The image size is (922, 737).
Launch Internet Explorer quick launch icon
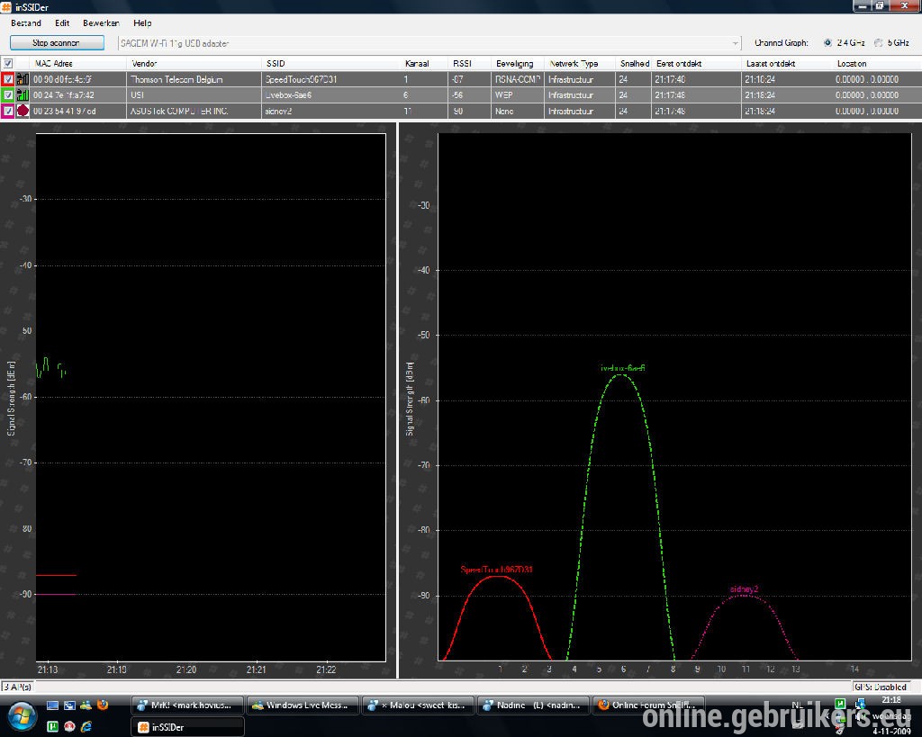[x=86, y=726]
